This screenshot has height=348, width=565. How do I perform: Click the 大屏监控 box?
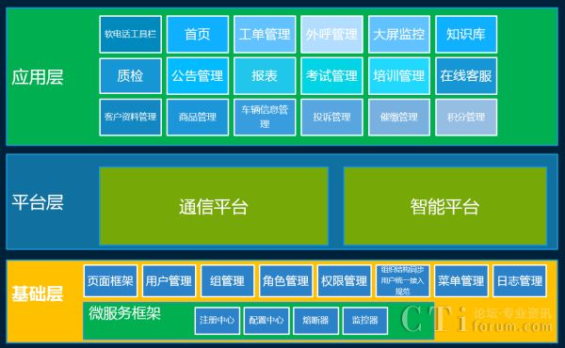tap(399, 34)
